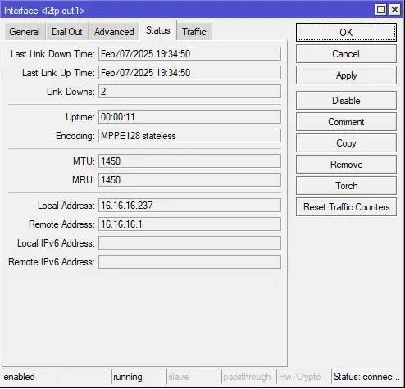405x389 pixels.
Task: Click the 'running' status bar entry
Action: point(138,377)
